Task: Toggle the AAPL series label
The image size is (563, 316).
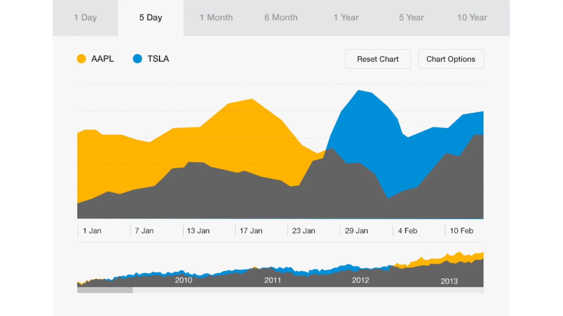Action: [x=102, y=59]
